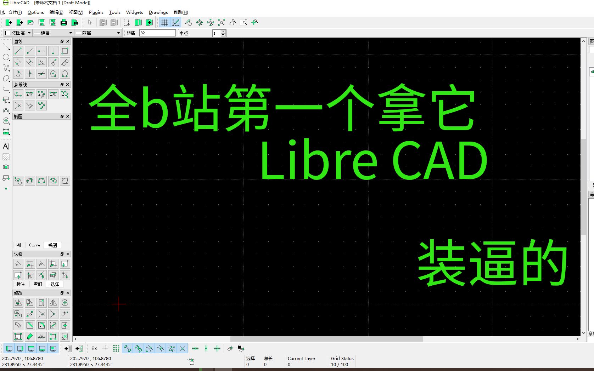Toggle Draft Mode button
The width and height of the screenshot is (594, 371).
click(x=176, y=23)
